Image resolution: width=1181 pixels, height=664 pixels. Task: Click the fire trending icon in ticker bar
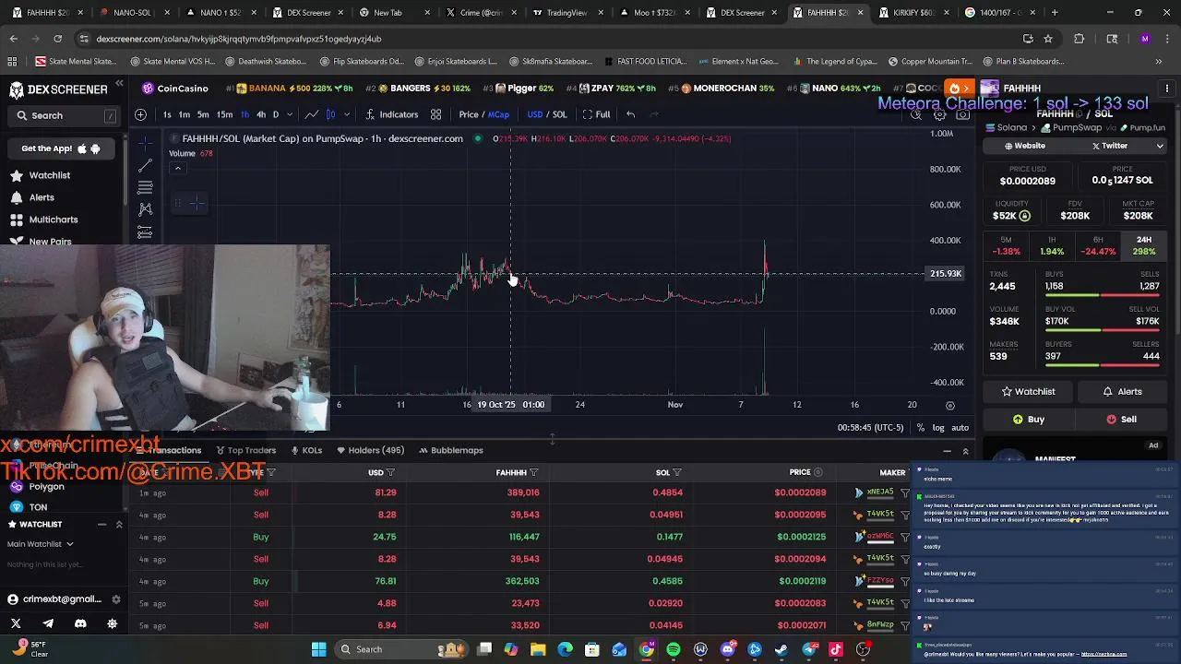tap(957, 89)
